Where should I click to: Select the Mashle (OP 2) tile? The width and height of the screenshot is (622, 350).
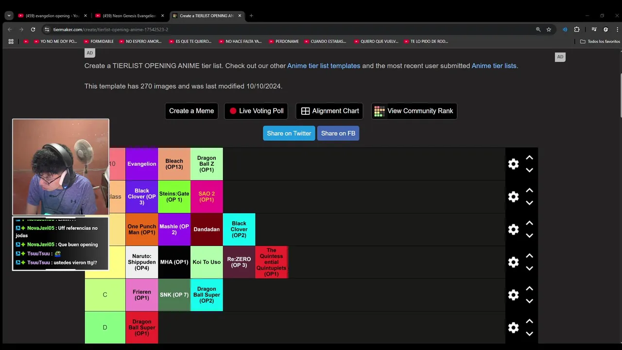(x=174, y=229)
